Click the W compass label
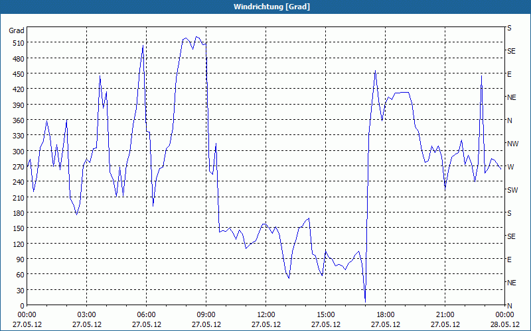Screen dimensions: 531x331 [x=510, y=167]
